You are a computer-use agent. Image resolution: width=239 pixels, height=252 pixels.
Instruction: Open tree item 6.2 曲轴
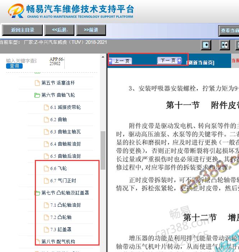click(59, 120)
